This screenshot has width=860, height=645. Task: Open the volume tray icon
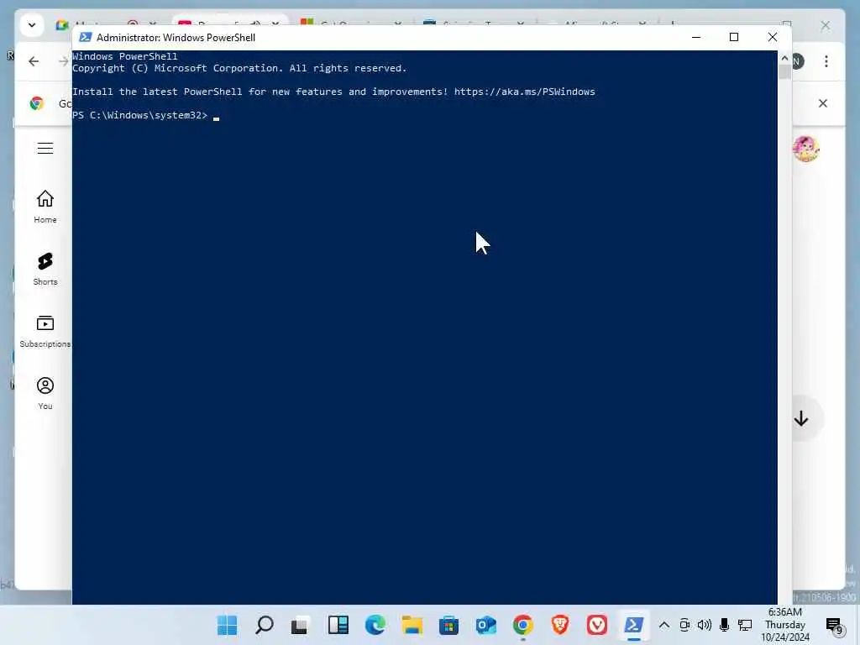[x=705, y=625]
